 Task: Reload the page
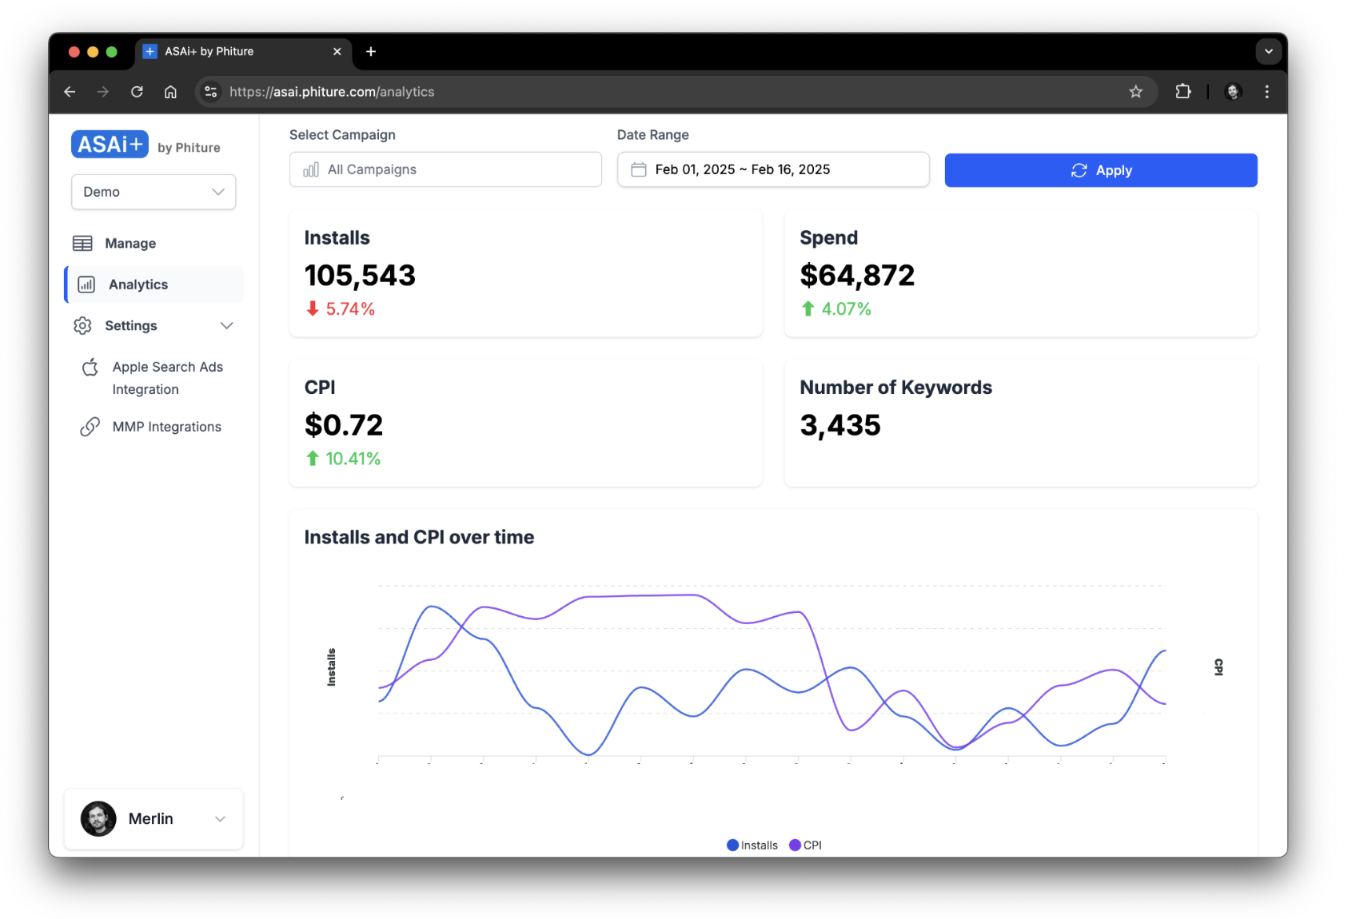point(137,92)
